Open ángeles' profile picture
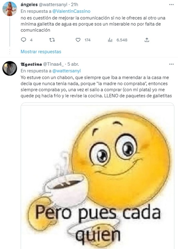 [x=10, y=9]
